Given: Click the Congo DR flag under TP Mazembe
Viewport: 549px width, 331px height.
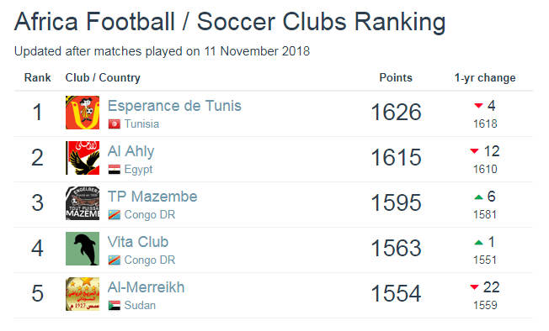Looking at the screenshot, I should click(x=115, y=215).
